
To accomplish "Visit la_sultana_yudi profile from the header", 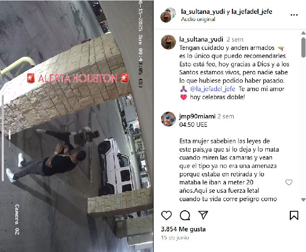I will (x=203, y=11).
